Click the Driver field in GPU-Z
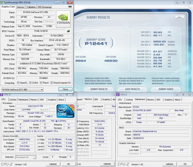Viewport: 193px width, 167px height. point(43,64)
